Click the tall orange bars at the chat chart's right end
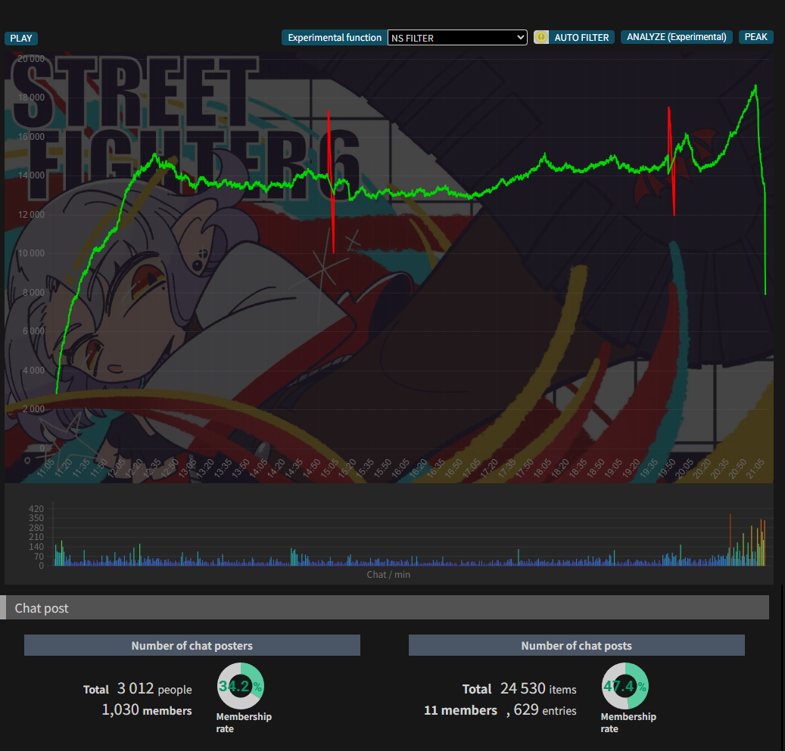Screen dimensions: 785x751 click(762, 542)
